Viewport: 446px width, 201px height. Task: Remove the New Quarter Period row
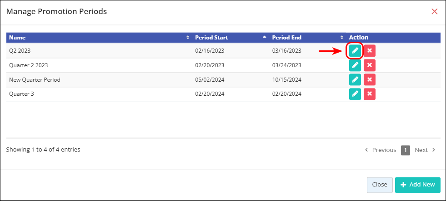(370, 80)
